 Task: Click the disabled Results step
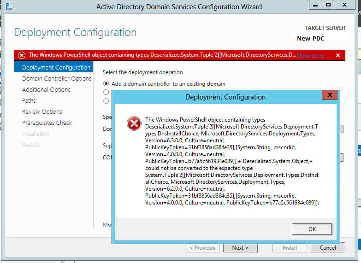coord(31,145)
